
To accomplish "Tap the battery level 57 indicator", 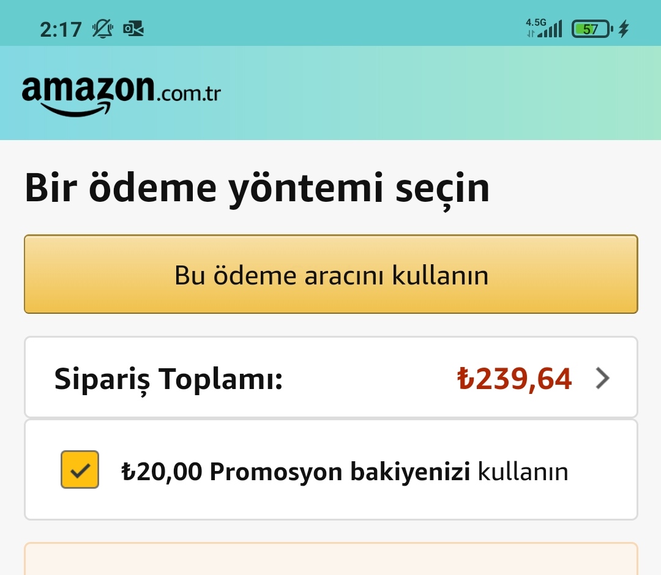I will click(x=592, y=29).
